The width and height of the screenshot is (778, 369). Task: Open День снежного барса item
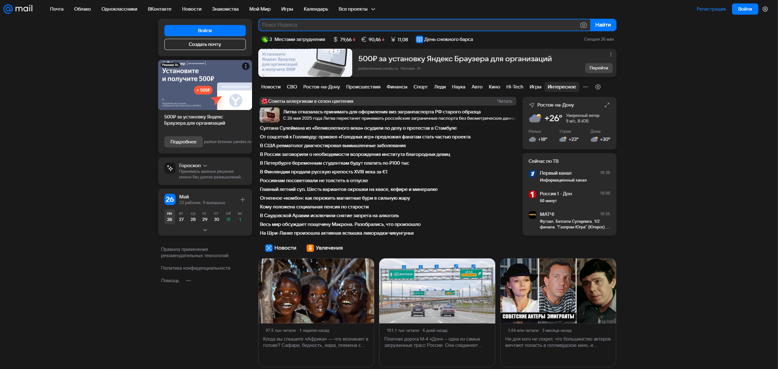[x=444, y=39]
